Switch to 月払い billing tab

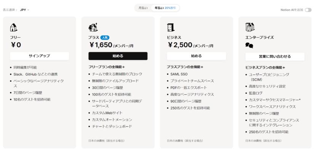click(x=143, y=8)
